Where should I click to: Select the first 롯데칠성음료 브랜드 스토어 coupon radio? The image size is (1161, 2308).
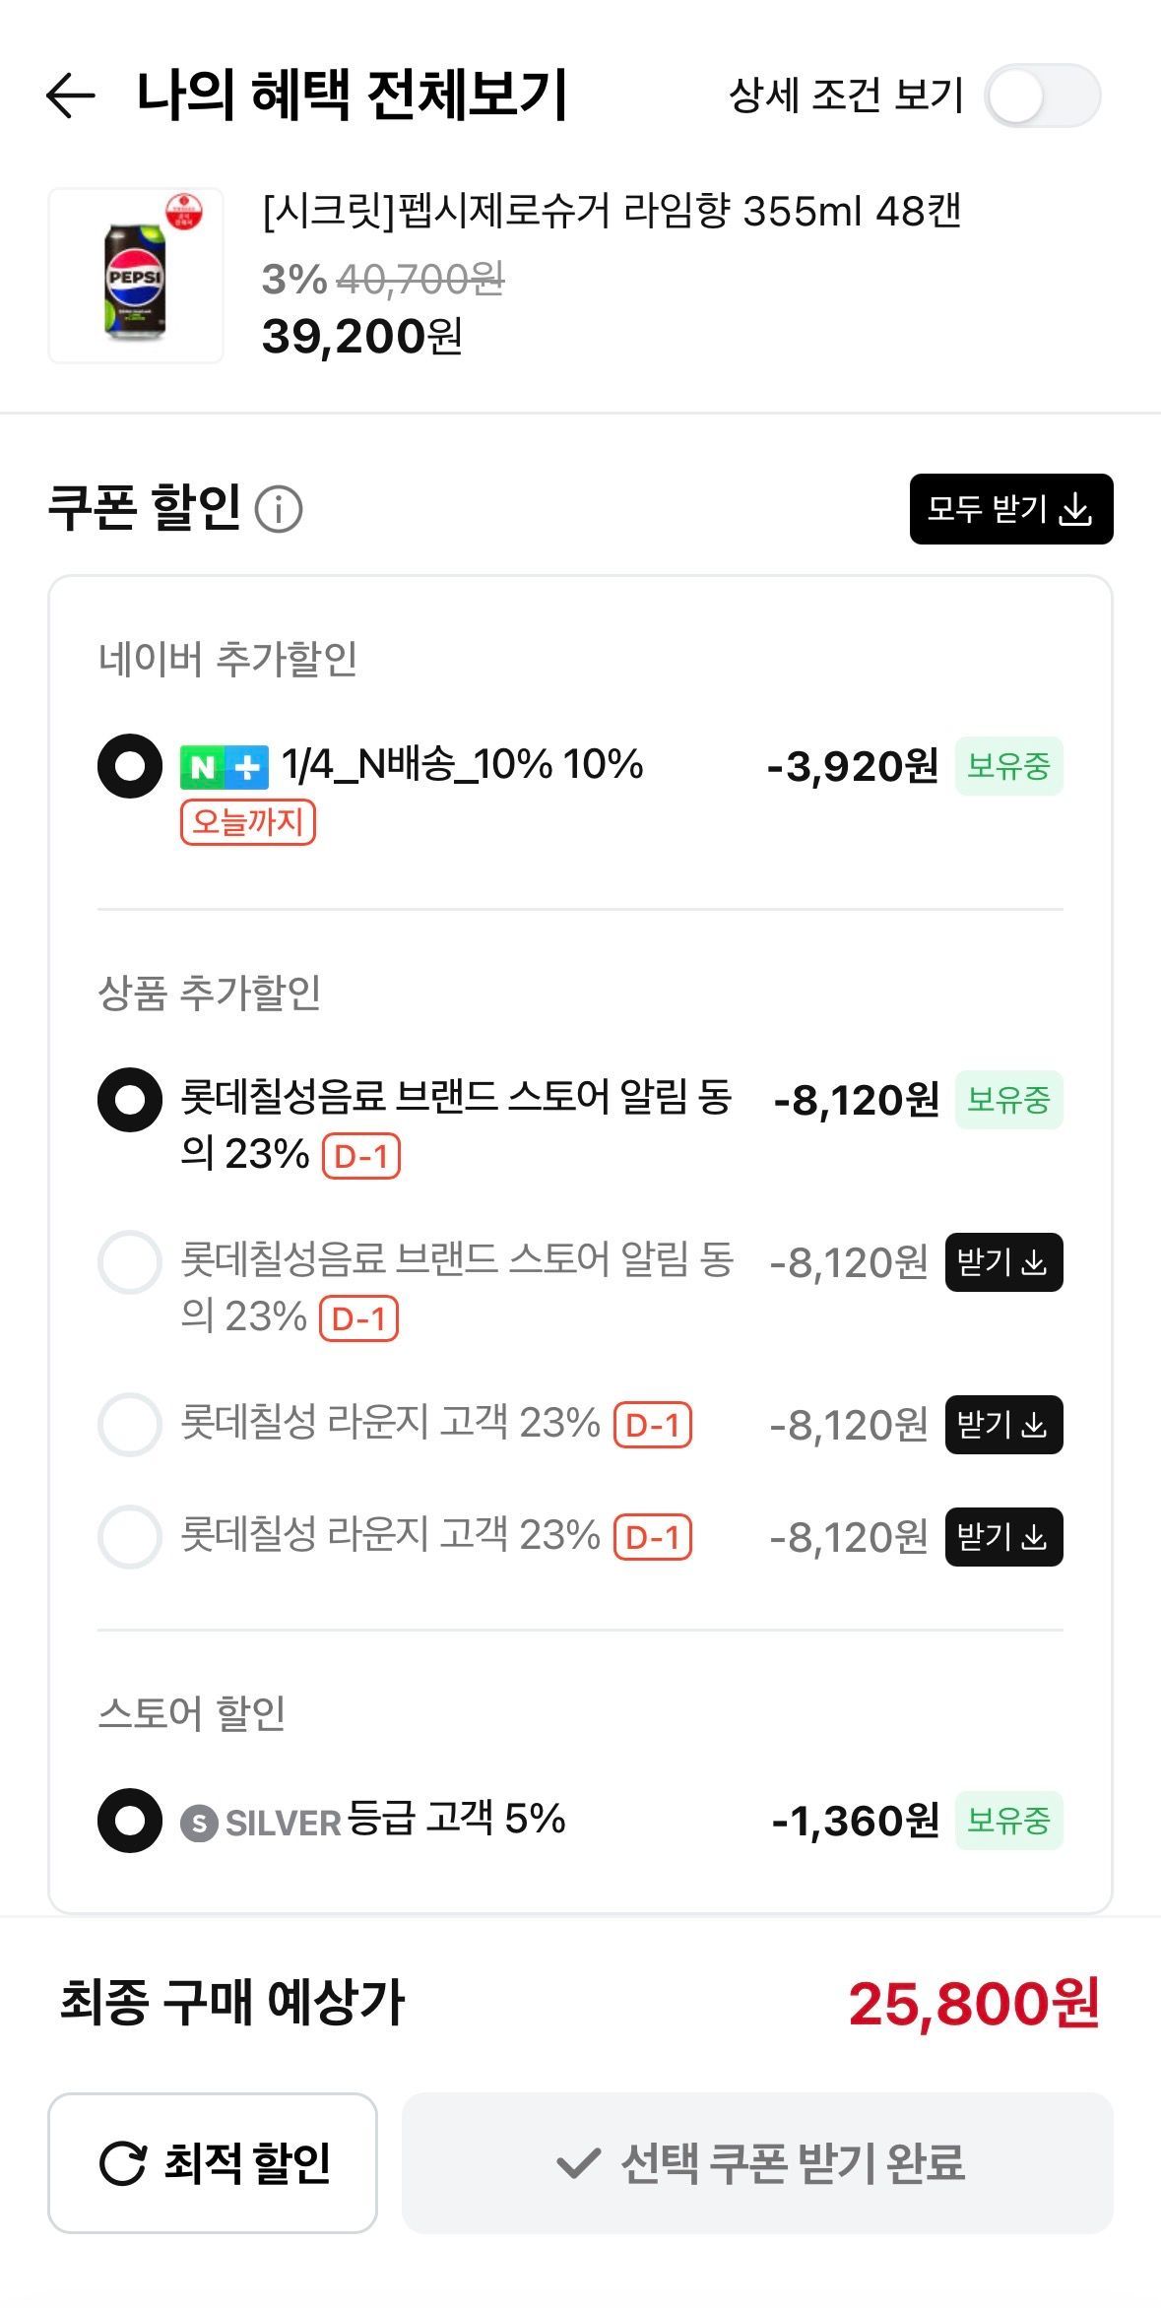click(x=130, y=1100)
